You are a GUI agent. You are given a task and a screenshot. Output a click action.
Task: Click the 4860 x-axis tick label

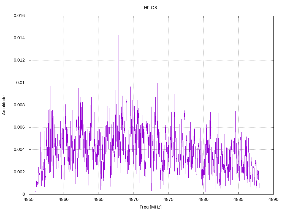(x=64, y=199)
